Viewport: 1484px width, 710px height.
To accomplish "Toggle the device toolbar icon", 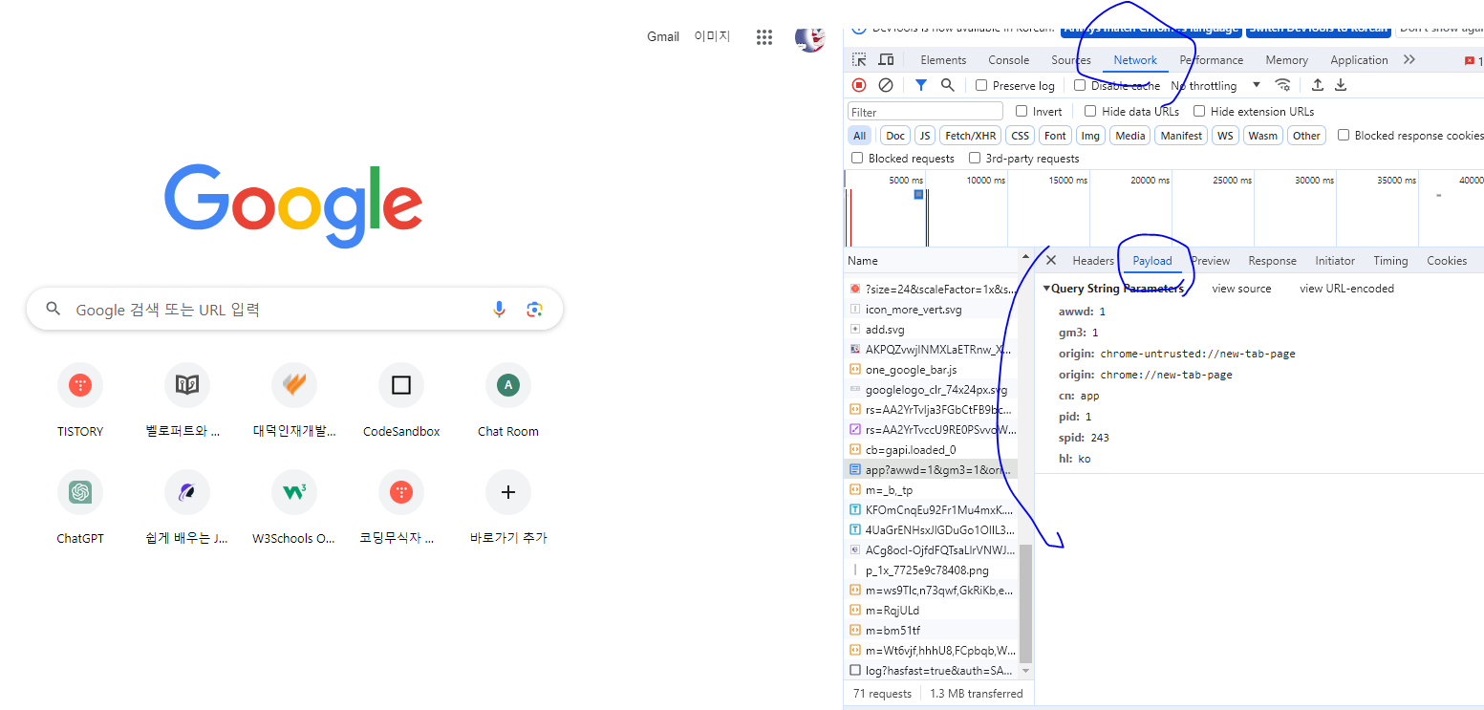I will click(x=886, y=59).
